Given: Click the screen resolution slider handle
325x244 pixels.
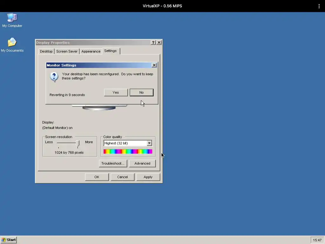Looking at the screenshot, I should (x=77, y=144).
